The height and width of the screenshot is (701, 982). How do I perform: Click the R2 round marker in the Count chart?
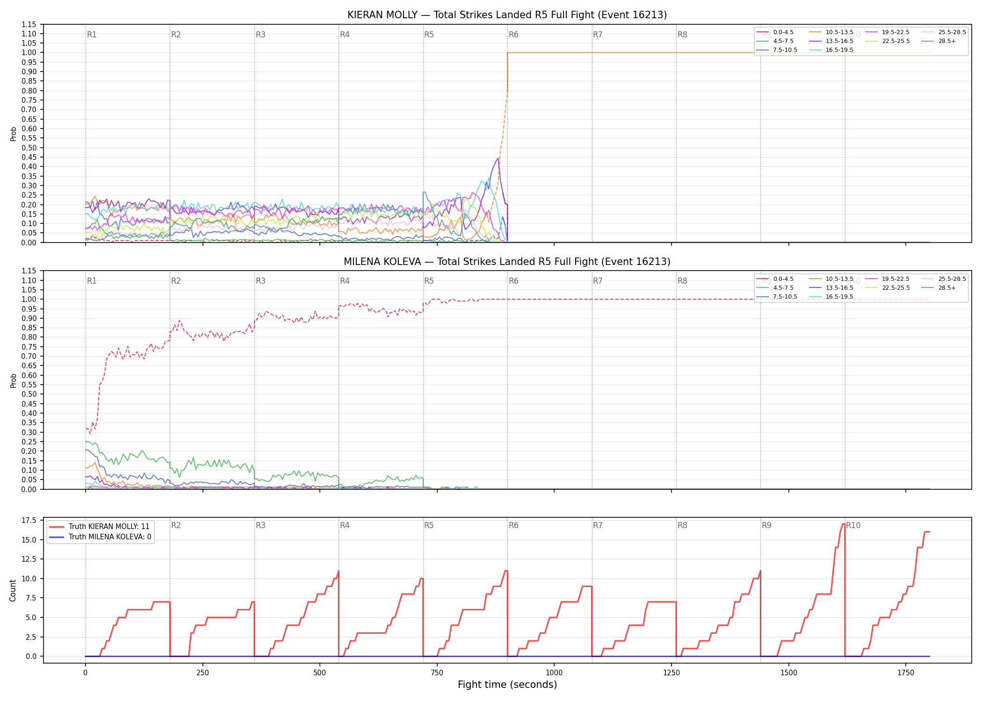[176, 525]
